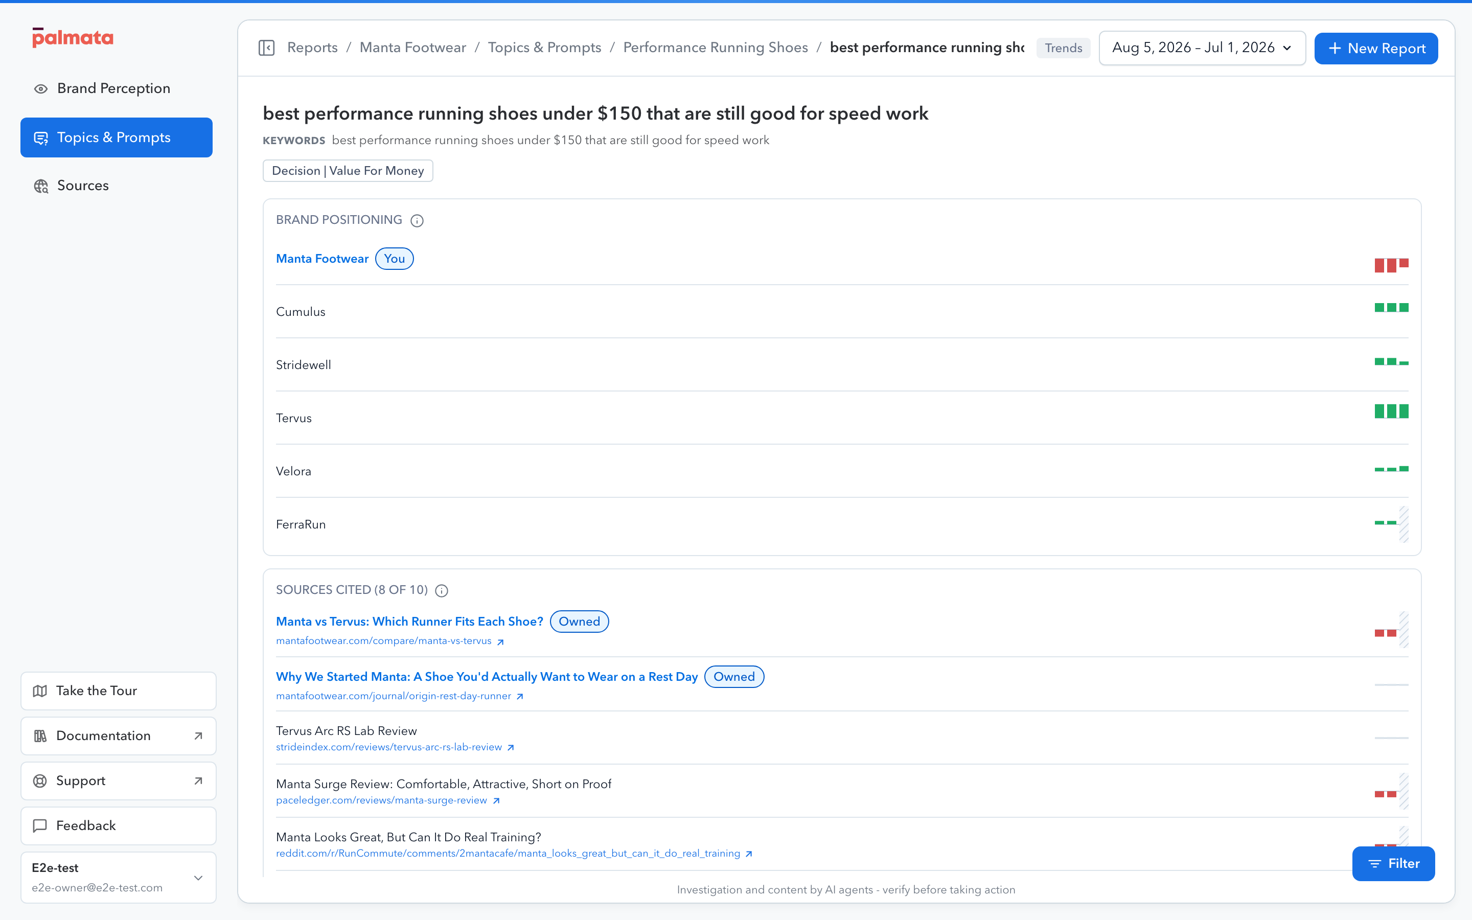The width and height of the screenshot is (1472, 920).
Task: Click the Support external arrow icon
Action: 198,780
